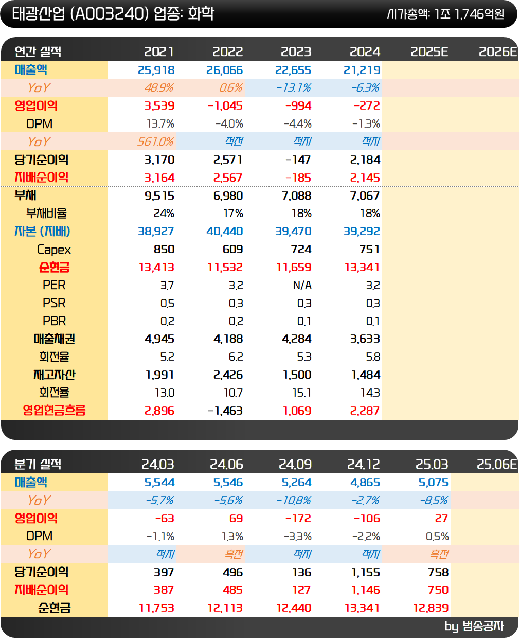Select quarterly controlling income 750
The image size is (520, 638).
pos(438,590)
